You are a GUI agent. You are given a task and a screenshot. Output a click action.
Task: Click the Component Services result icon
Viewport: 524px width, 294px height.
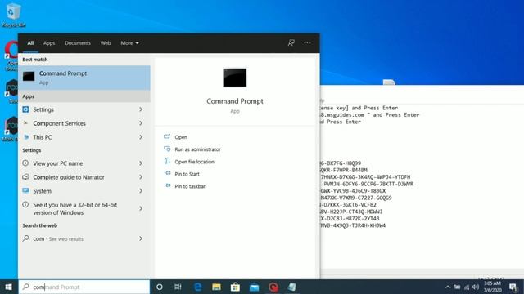tap(25, 123)
